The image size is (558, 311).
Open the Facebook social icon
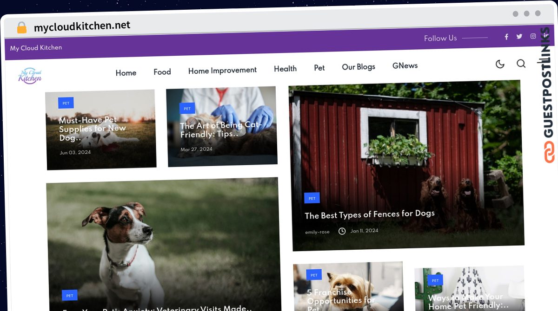pos(506,37)
